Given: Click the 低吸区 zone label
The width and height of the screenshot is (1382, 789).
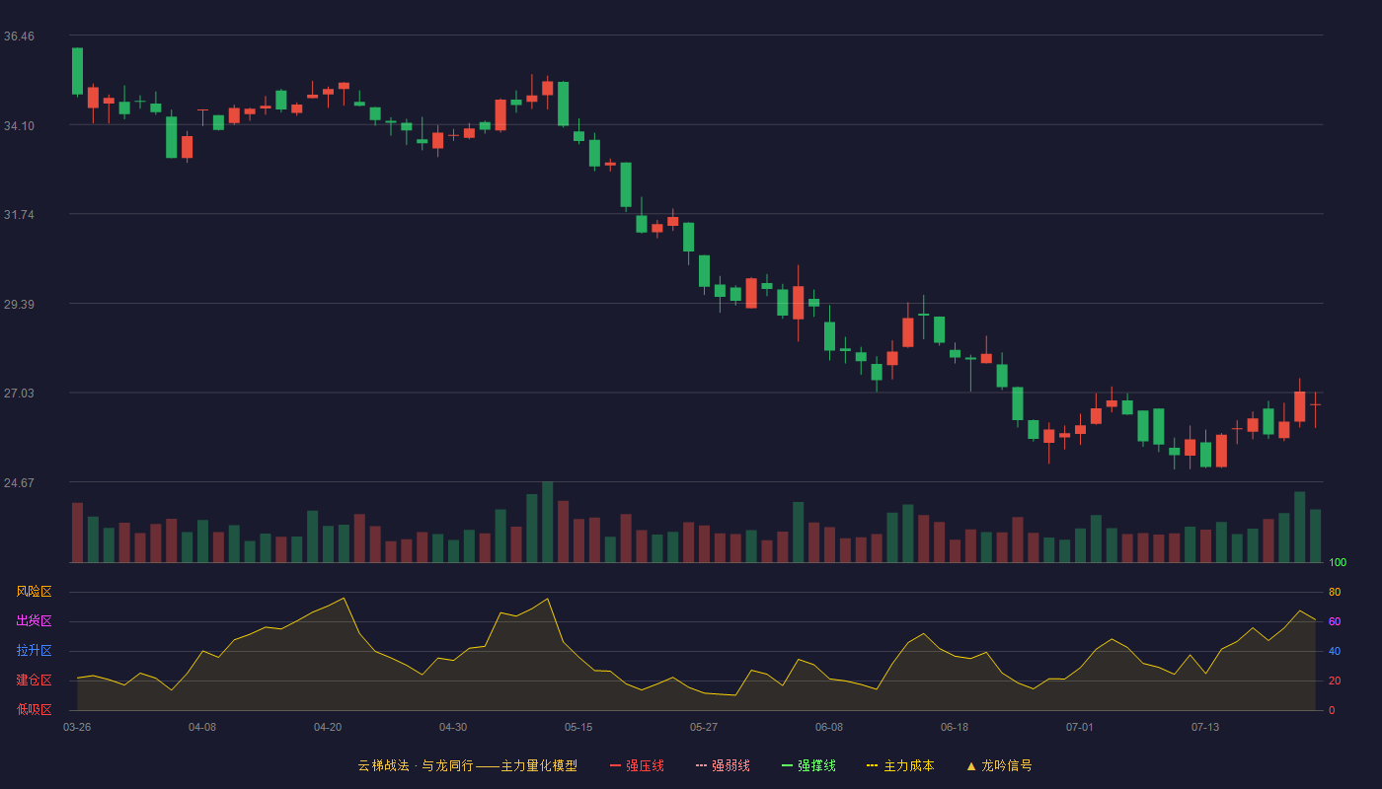Looking at the screenshot, I should tap(34, 710).
